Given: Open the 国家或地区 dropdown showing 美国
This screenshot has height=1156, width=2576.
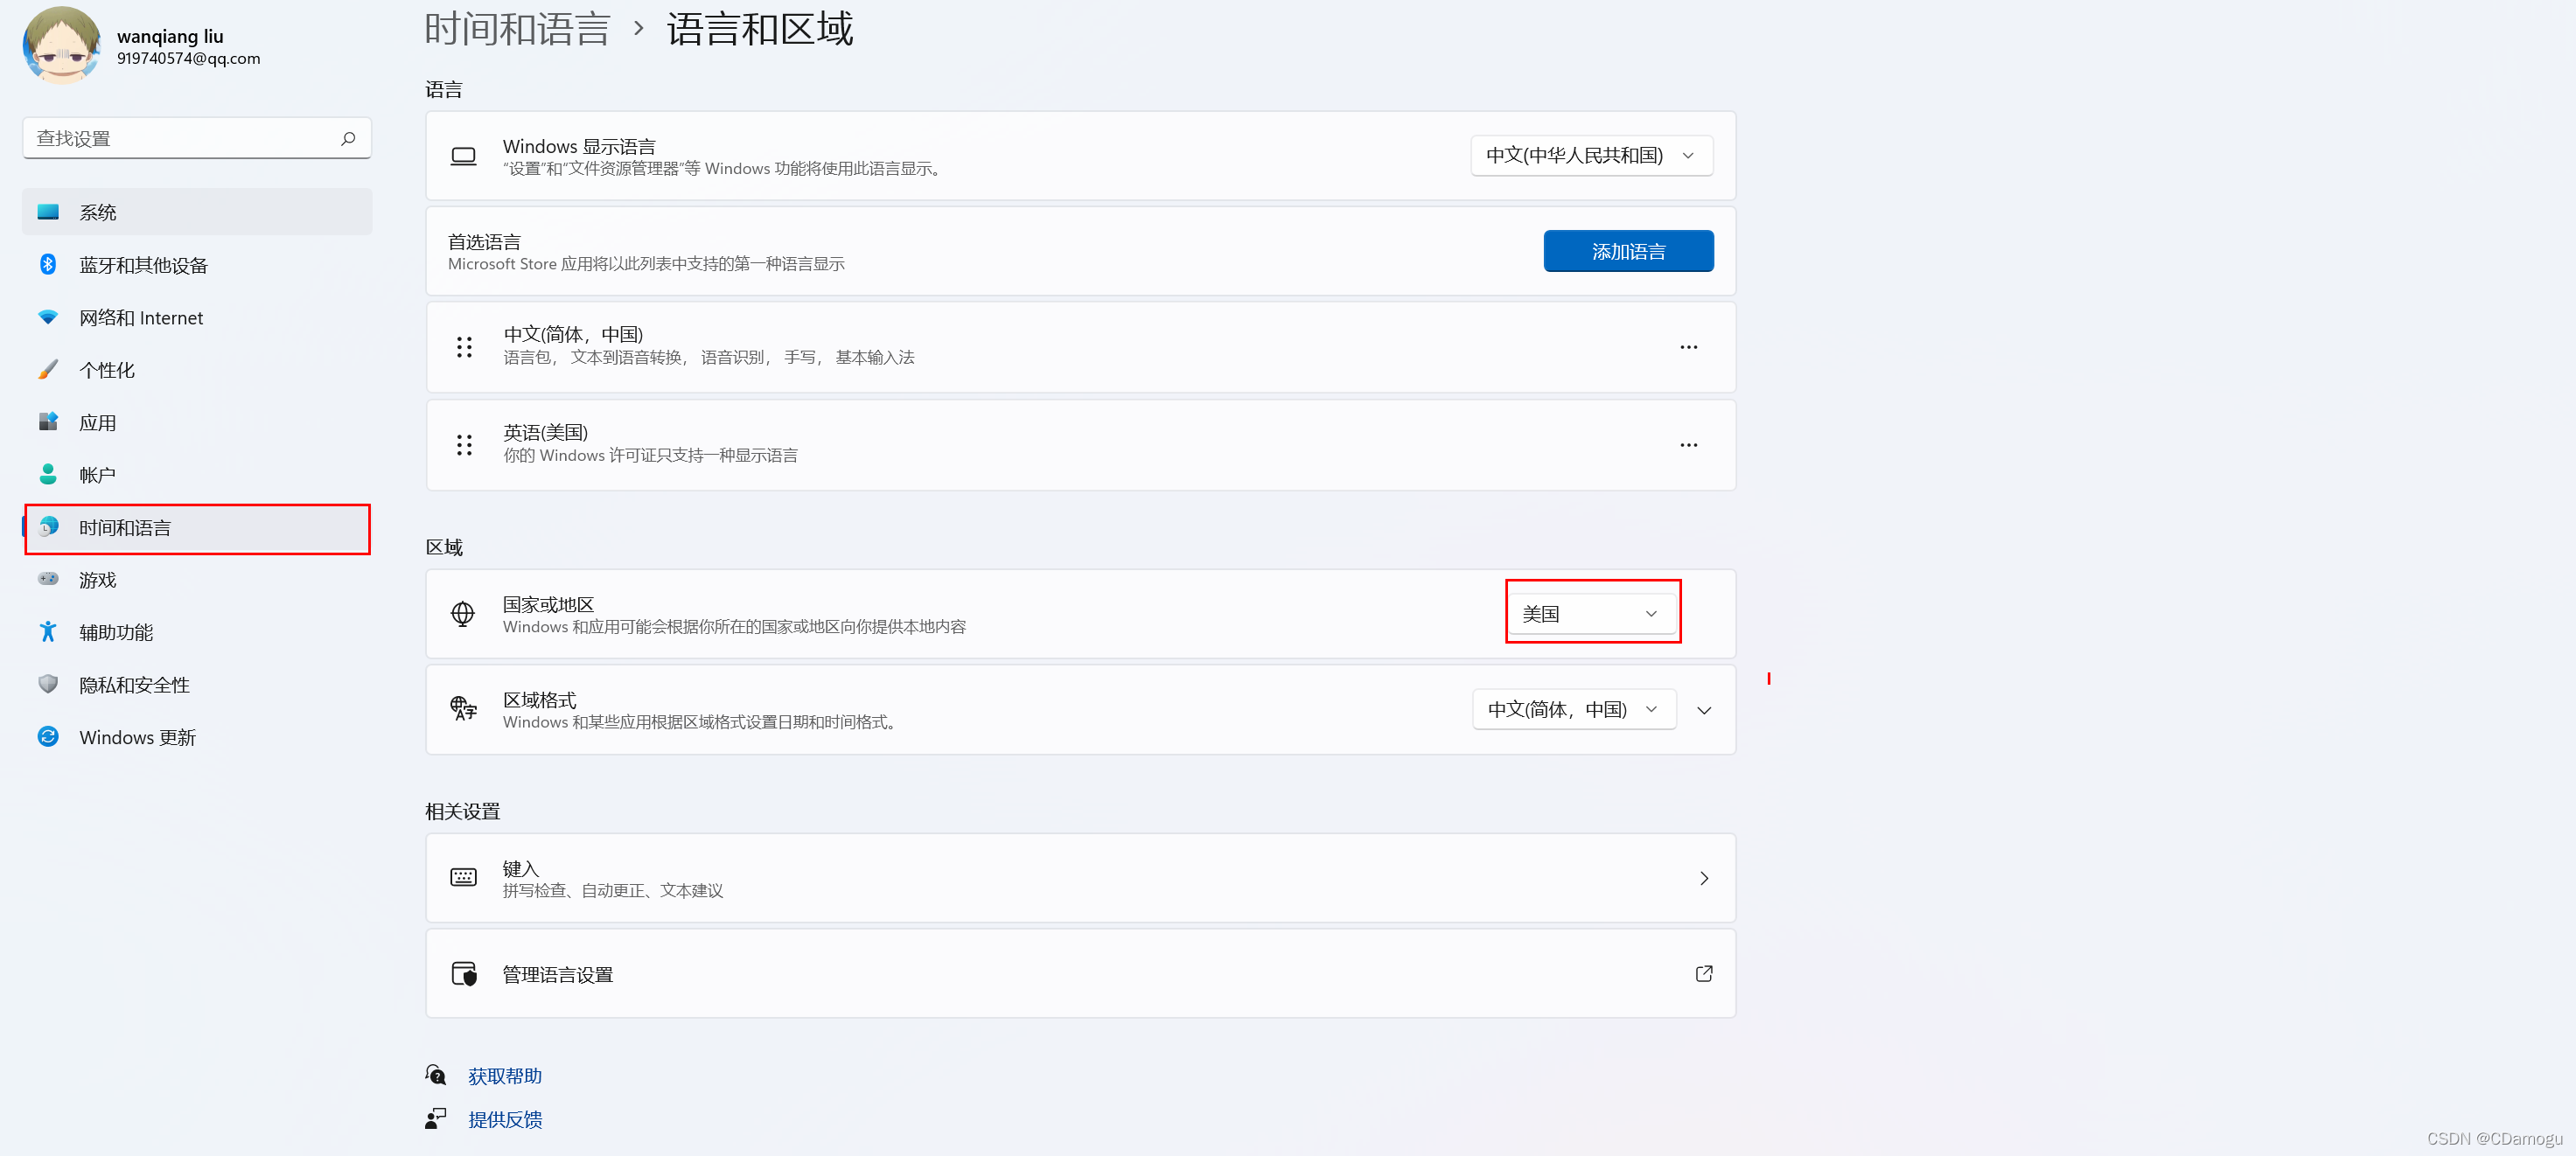Looking at the screenshot, I should [x=1591, y=613].
